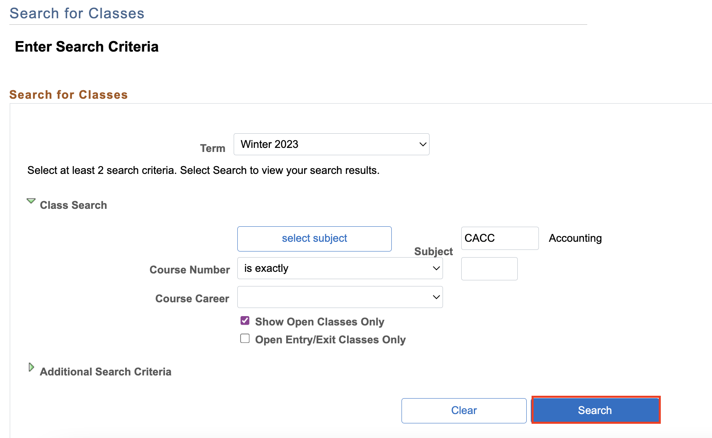
Task: Click the Open Entry/Exit Classes Only label
Action: point(330,340)
